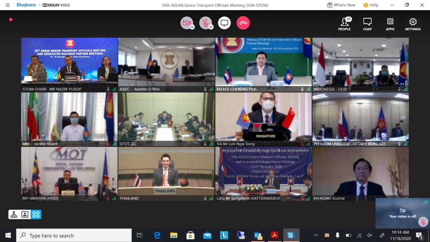The image size is (430, 242).
Task: Toggle the camera video on
Action: pyautogui.click(x=186, y=23)
